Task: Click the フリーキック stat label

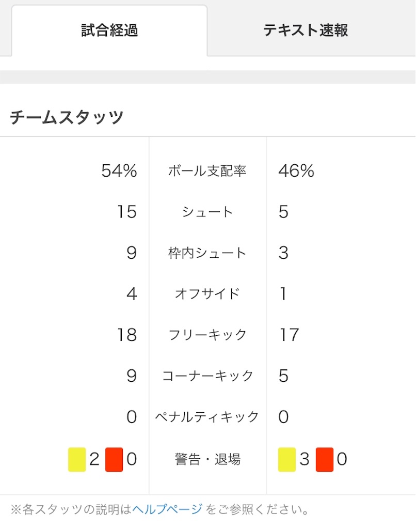Action: click(207, 335)
